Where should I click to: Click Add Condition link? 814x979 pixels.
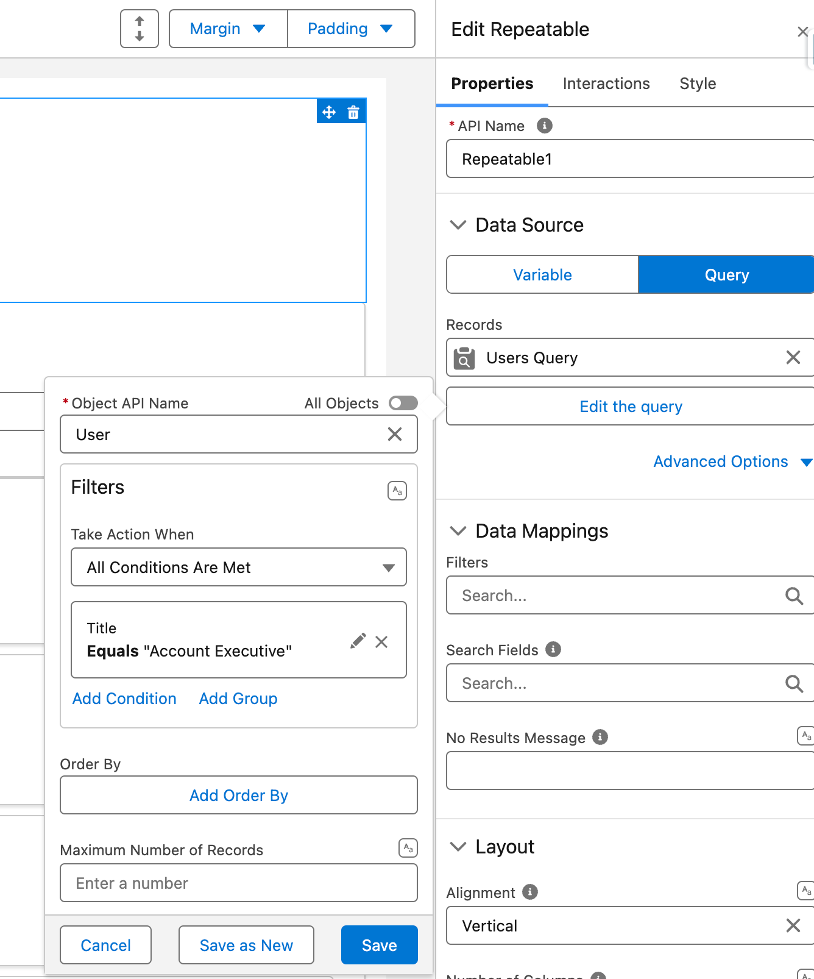click(124, 699)
